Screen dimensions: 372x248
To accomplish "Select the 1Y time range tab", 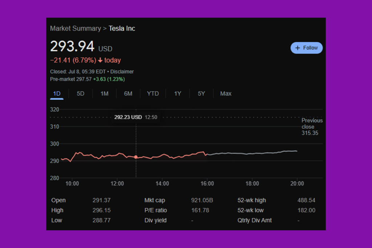I will (177, 94).
